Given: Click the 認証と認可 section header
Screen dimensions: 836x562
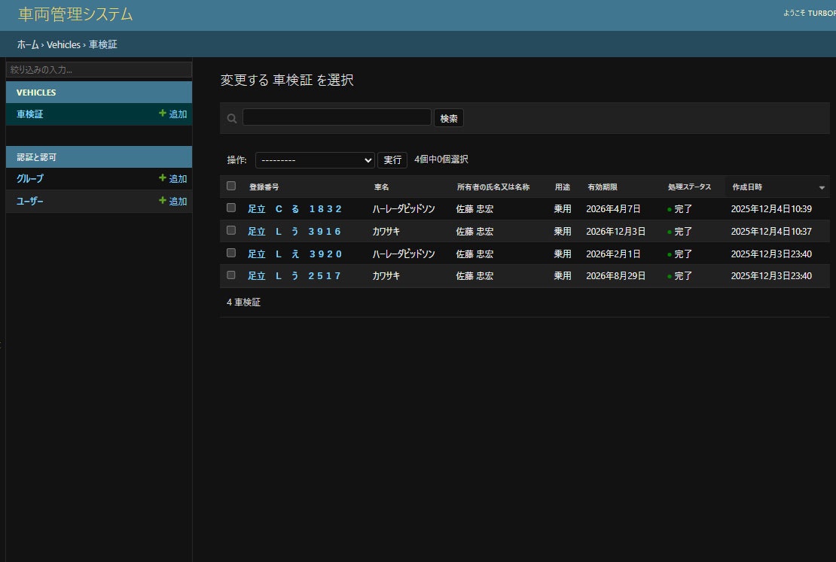Looking at the screenshot, I should pos(36,157).
